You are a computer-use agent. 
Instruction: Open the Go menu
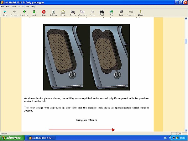coord(19,7)
